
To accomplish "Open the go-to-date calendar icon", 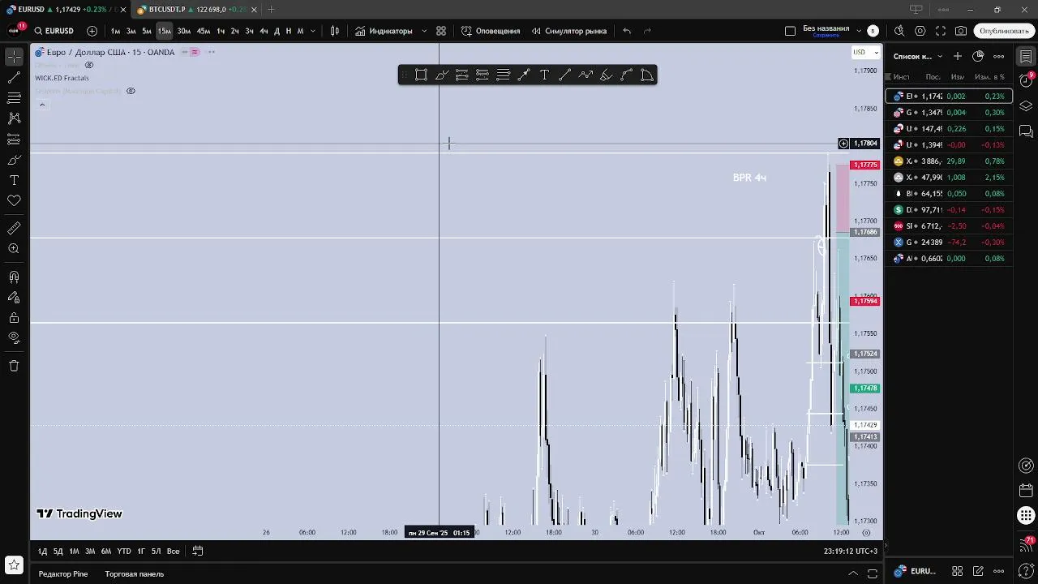I will (197, 552).
